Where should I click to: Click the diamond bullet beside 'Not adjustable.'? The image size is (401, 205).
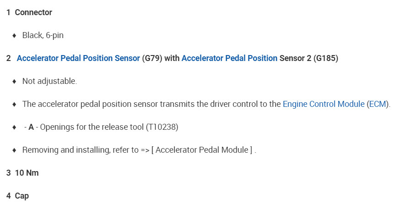coord(15,82)
